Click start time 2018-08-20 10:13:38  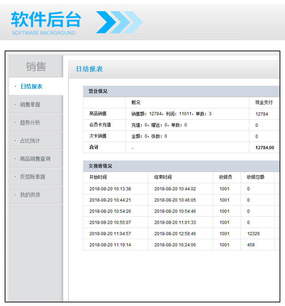pos(110,189)
